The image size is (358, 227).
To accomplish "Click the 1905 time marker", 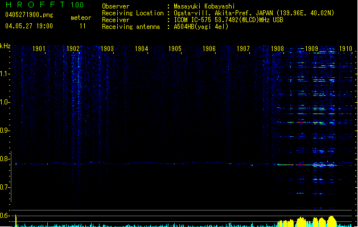I will click(175, 49).
